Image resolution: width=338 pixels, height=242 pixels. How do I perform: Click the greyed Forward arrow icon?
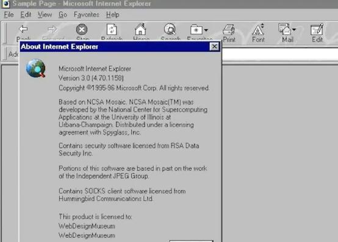[x=52, y=29]
